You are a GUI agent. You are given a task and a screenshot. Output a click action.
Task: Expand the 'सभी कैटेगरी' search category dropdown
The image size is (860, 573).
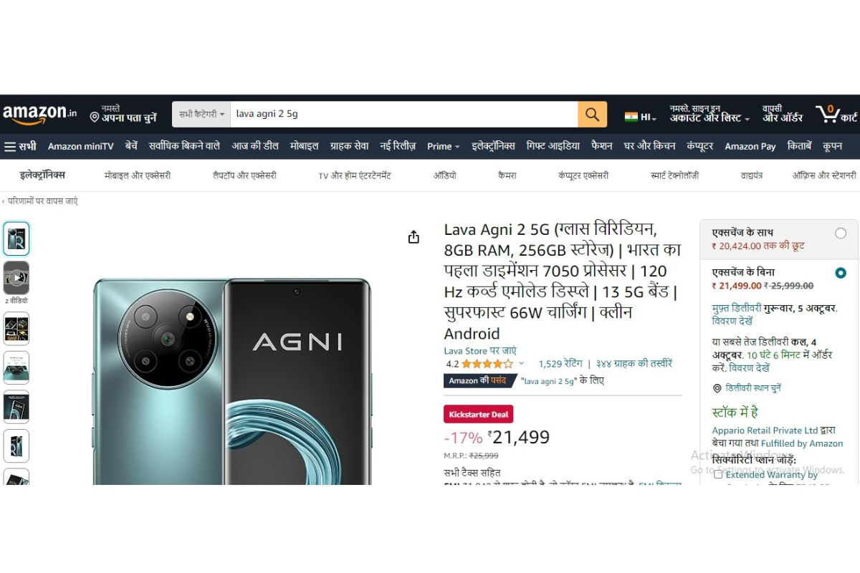click(201, 115)
